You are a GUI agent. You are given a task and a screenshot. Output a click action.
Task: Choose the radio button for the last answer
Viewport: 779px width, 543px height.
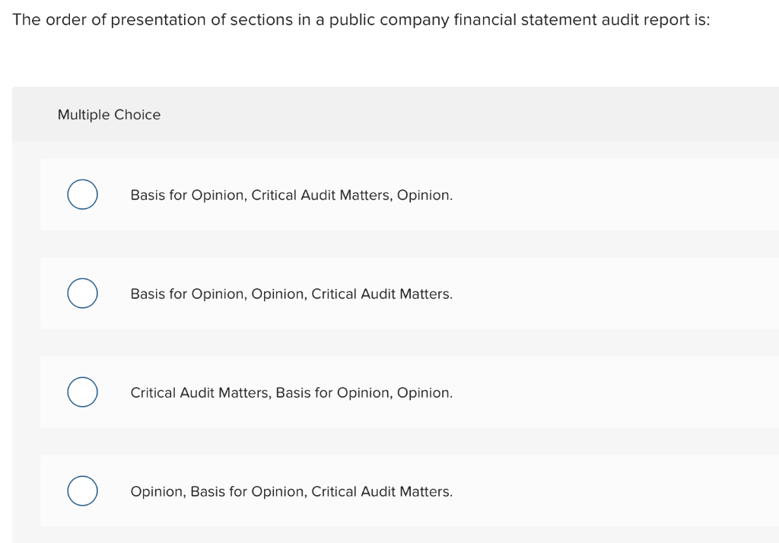[x=82, y=491]
